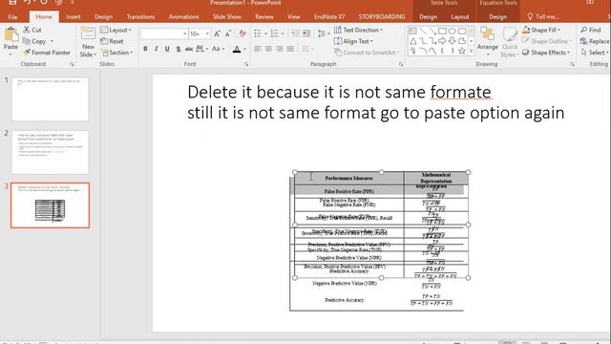This screenshot has width=611, height=344.
Task: Toggle text shadow
Action: pyautogui.click(x=179, y=49)
